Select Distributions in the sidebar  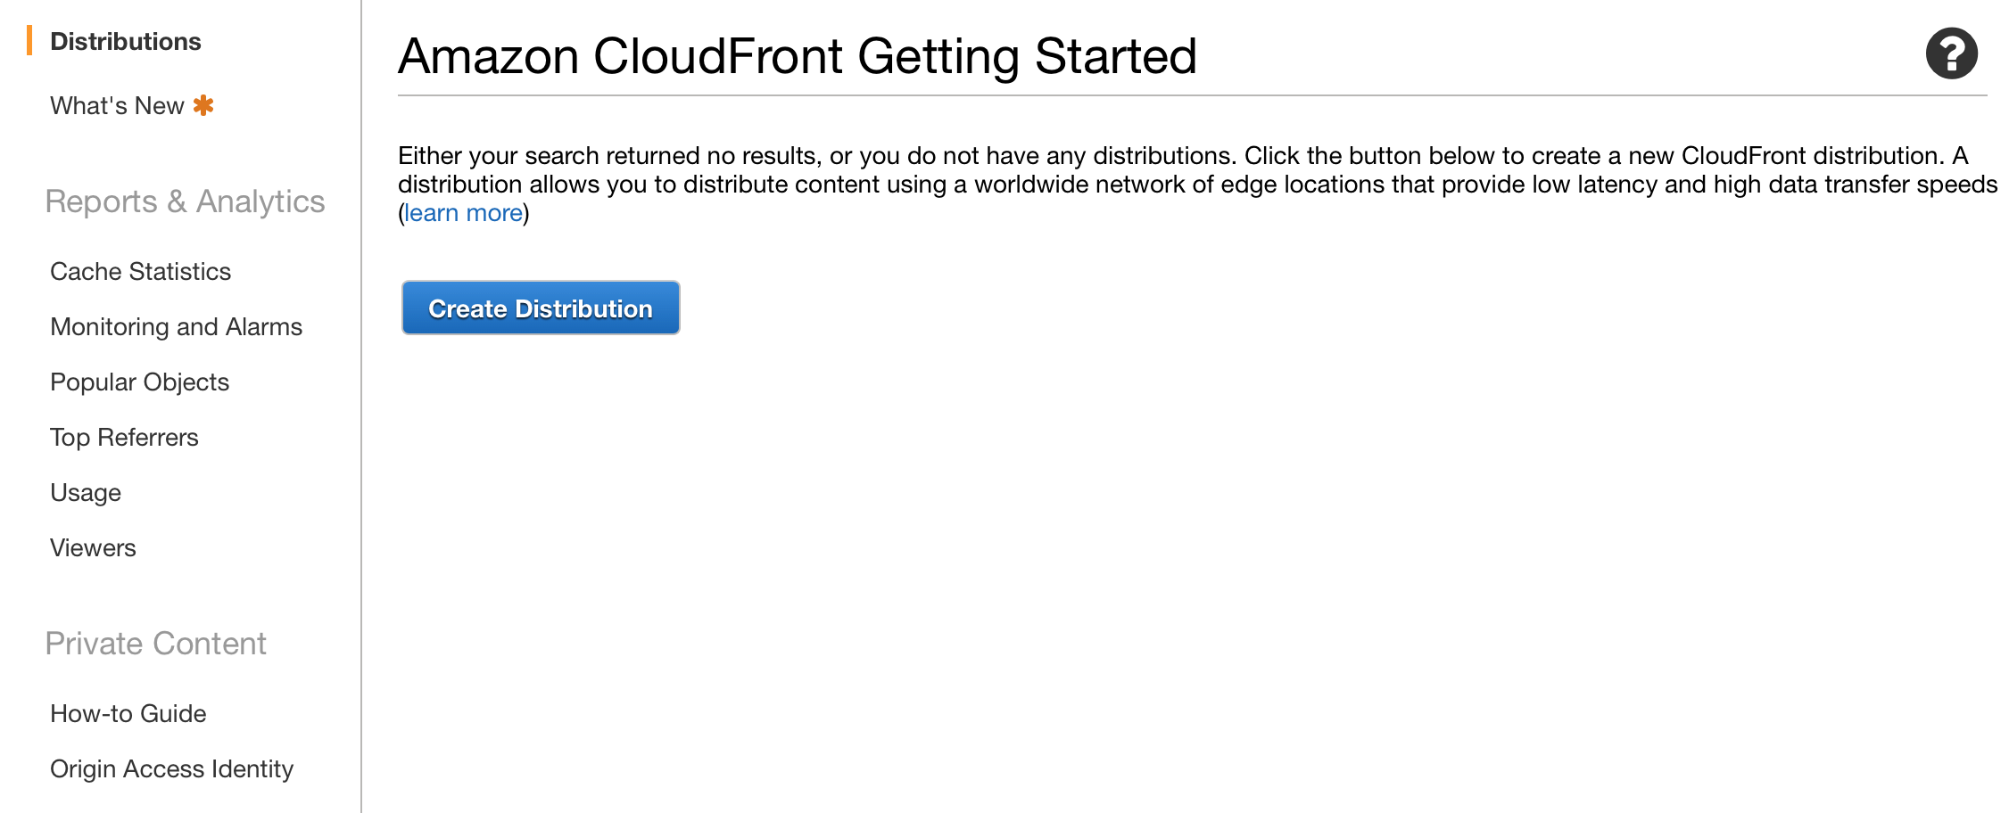click(126, 41)
